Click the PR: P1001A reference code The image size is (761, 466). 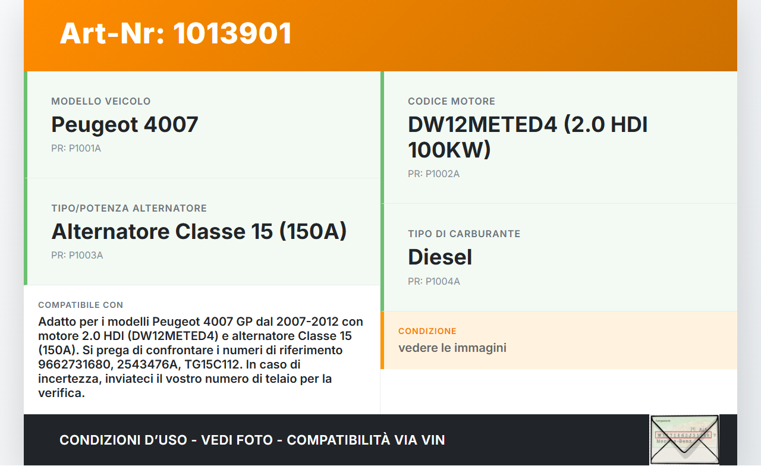coord(76,148)
